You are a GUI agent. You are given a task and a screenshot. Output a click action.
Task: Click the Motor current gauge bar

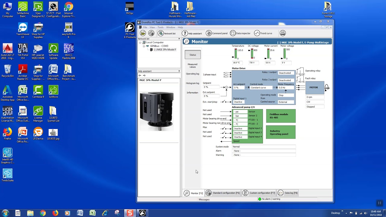pyautogui.click(x=268, y=54)
